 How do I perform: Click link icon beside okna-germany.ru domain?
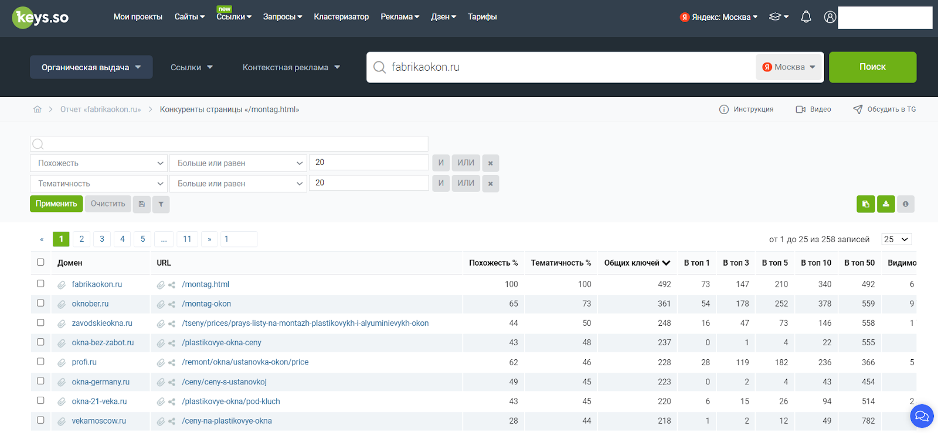(x=62, y=383)
